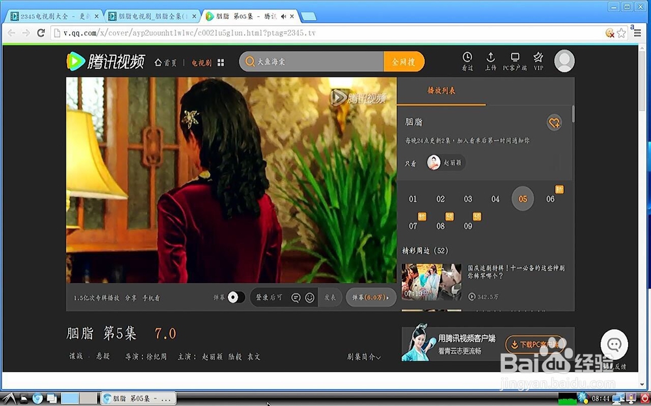Expand 剧集简介 synopsis dropdown
The height and width of the screenshot is (406, 651).
[x=364, y=357]
